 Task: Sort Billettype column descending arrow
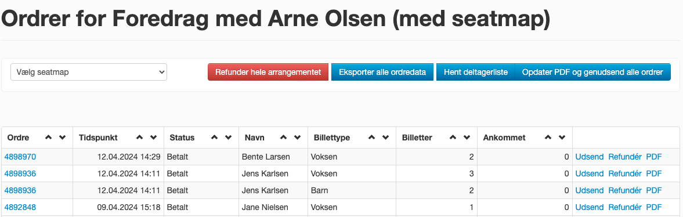[385, 138]
